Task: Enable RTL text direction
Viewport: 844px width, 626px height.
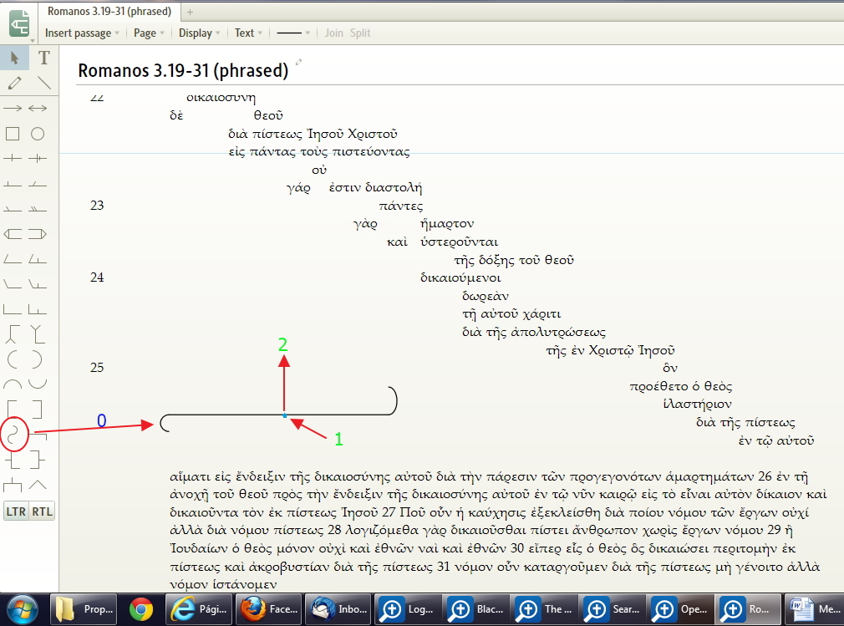Action: pos(42,511)
